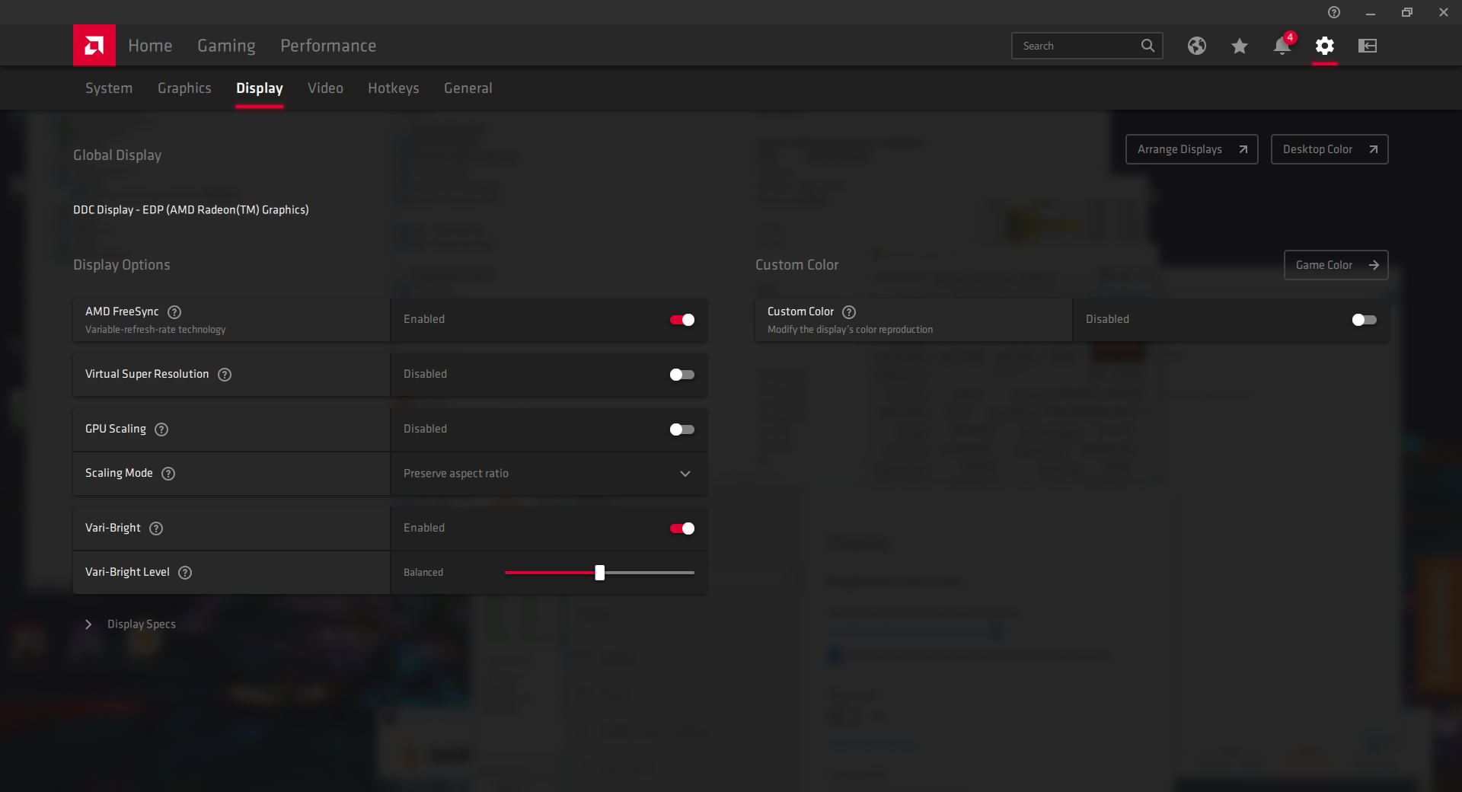1462x792 pixels.
Task: Click the AMD logo icon
Action: click(x=94, y=46)
